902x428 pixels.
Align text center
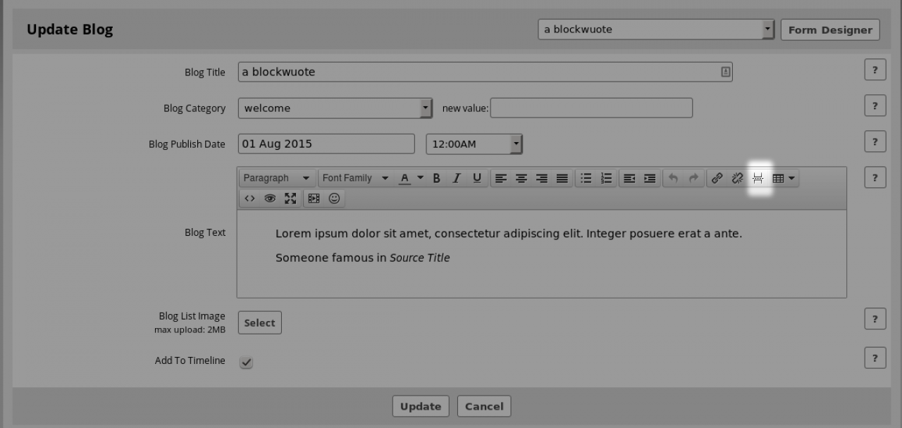coord(521,178)
